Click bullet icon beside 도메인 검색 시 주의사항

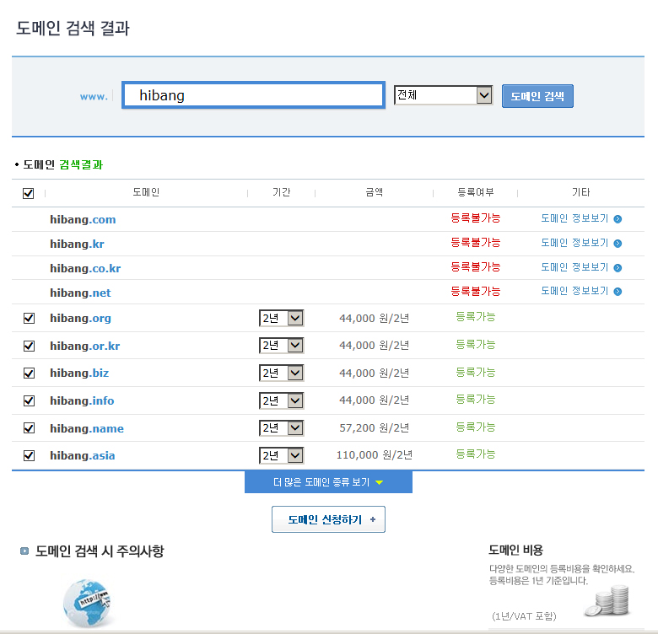24,551
